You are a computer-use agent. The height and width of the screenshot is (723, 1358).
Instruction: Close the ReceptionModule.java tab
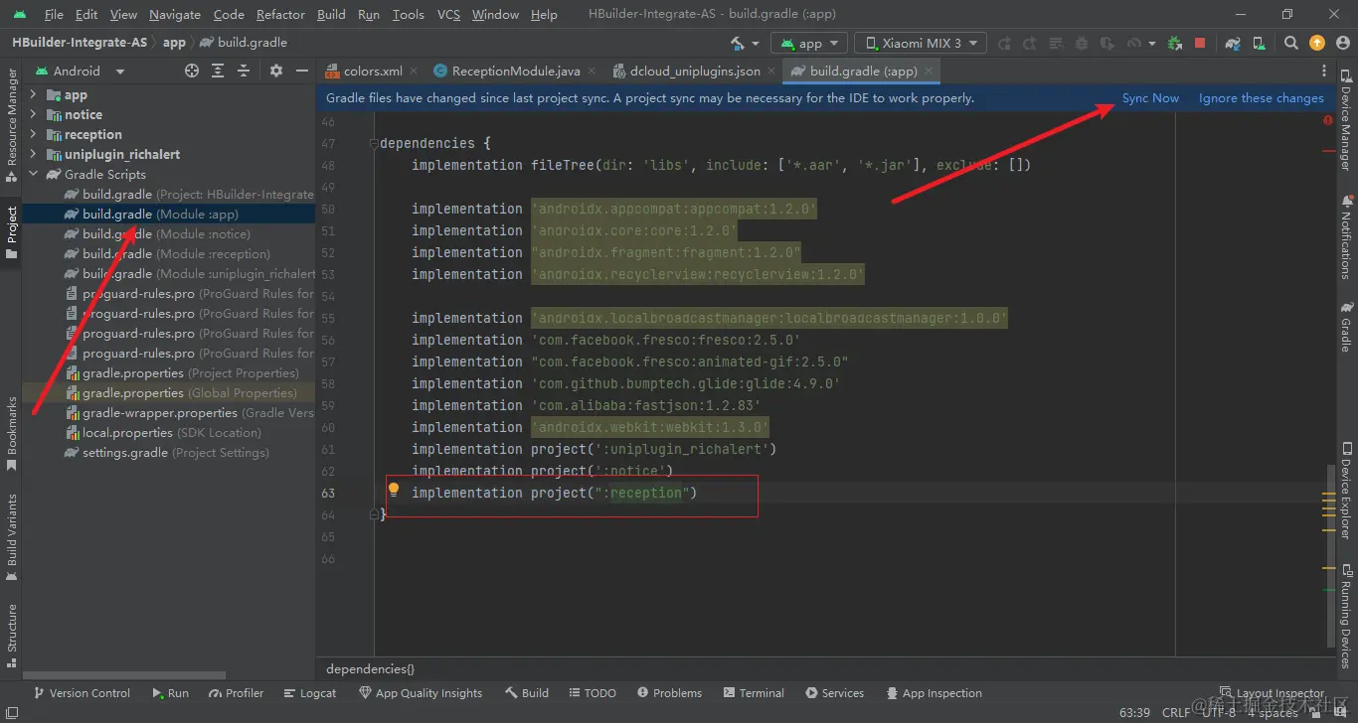593,71
